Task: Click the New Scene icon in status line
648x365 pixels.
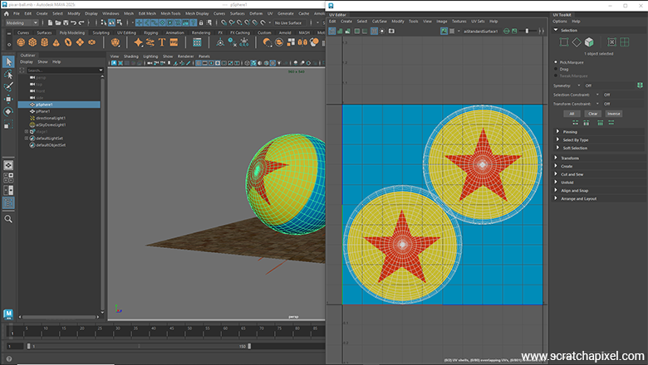Action: [50, 22]
